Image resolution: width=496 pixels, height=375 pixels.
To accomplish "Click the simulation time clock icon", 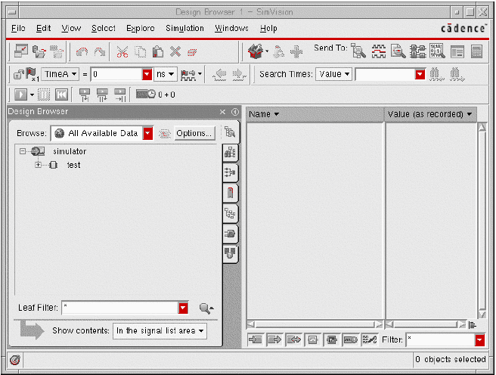I will (x=145, y=95).
